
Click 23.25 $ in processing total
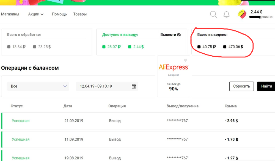coord(44,47)
